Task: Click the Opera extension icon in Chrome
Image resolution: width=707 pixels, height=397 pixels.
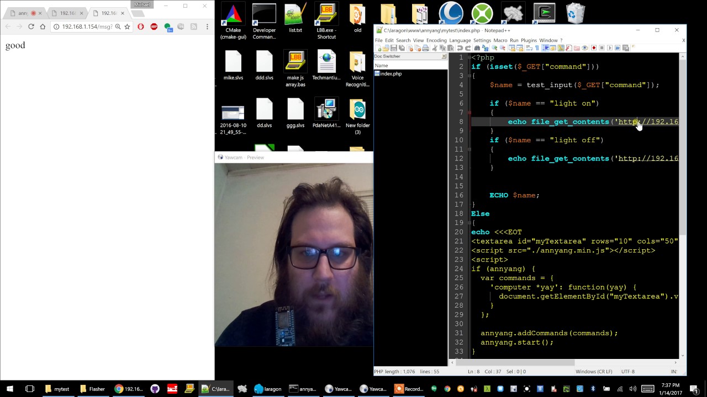Action: tap(141, 26)
